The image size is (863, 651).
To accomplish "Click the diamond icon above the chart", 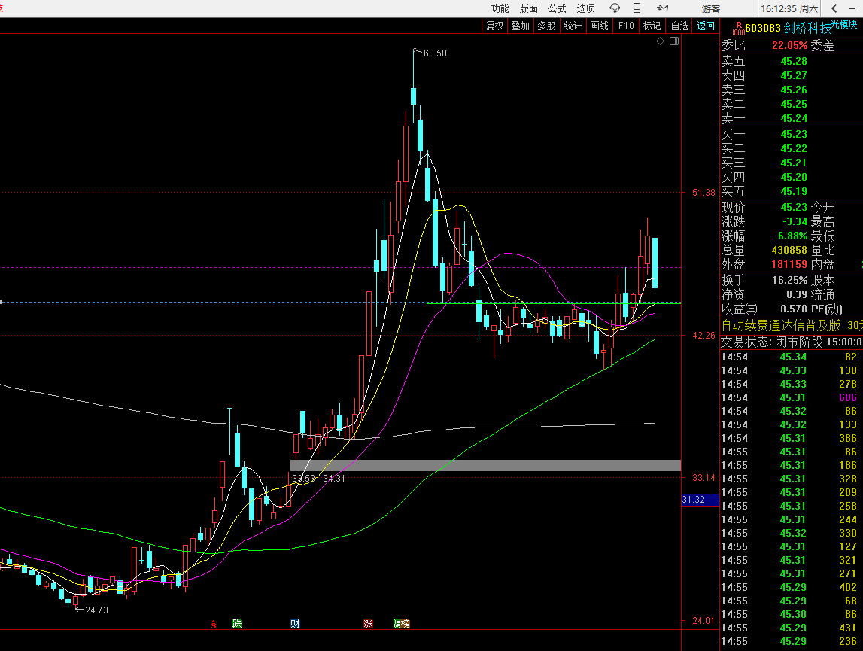I will (661, 41).
